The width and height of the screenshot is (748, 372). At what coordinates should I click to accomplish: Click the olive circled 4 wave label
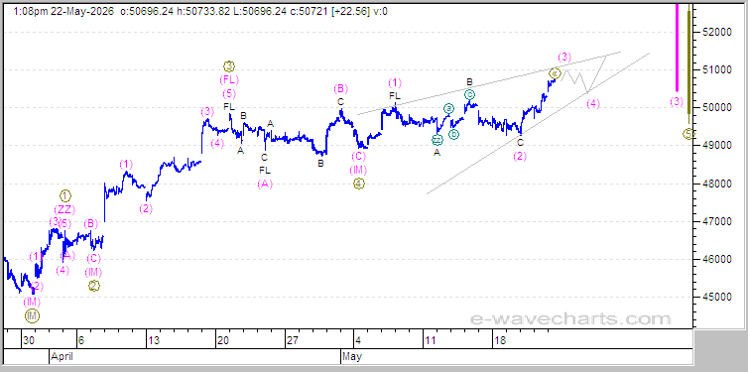point(359,184)
